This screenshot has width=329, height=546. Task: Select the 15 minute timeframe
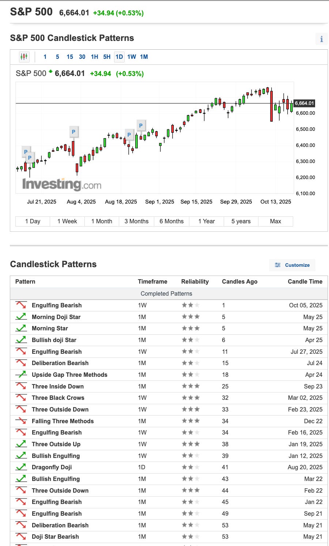70,57
